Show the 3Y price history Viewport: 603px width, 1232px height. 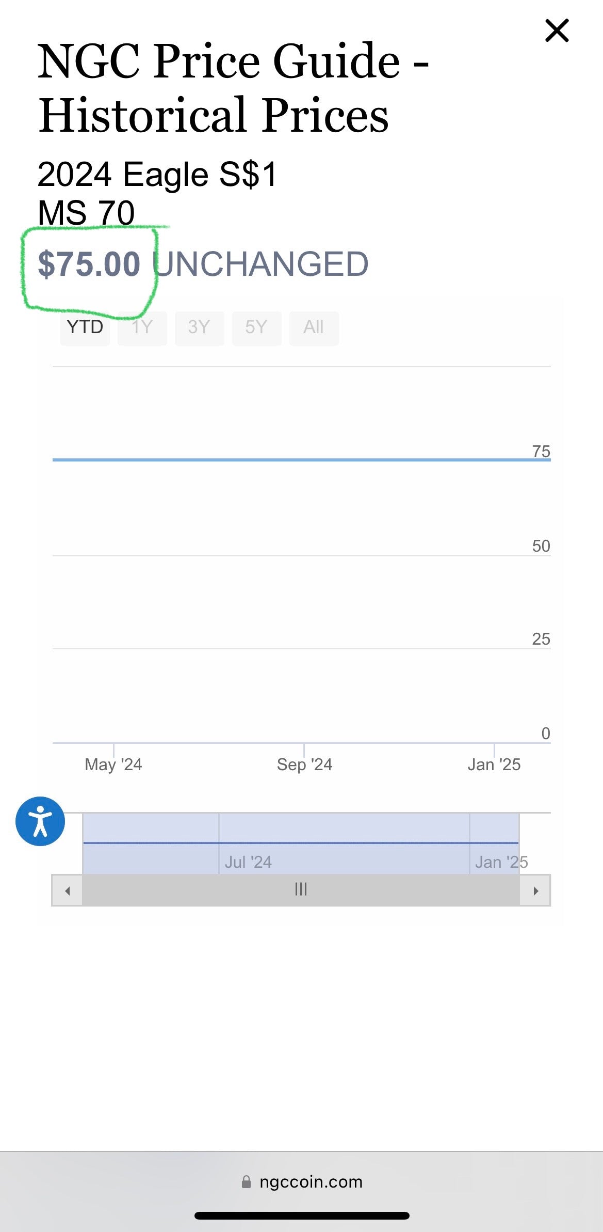click(199, 328)
